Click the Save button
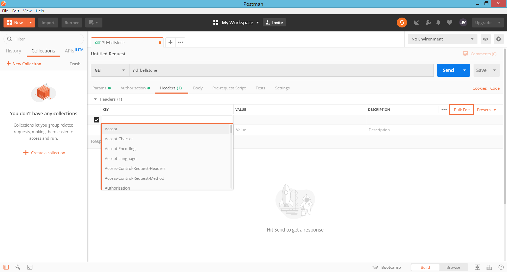 click(481, 70)
